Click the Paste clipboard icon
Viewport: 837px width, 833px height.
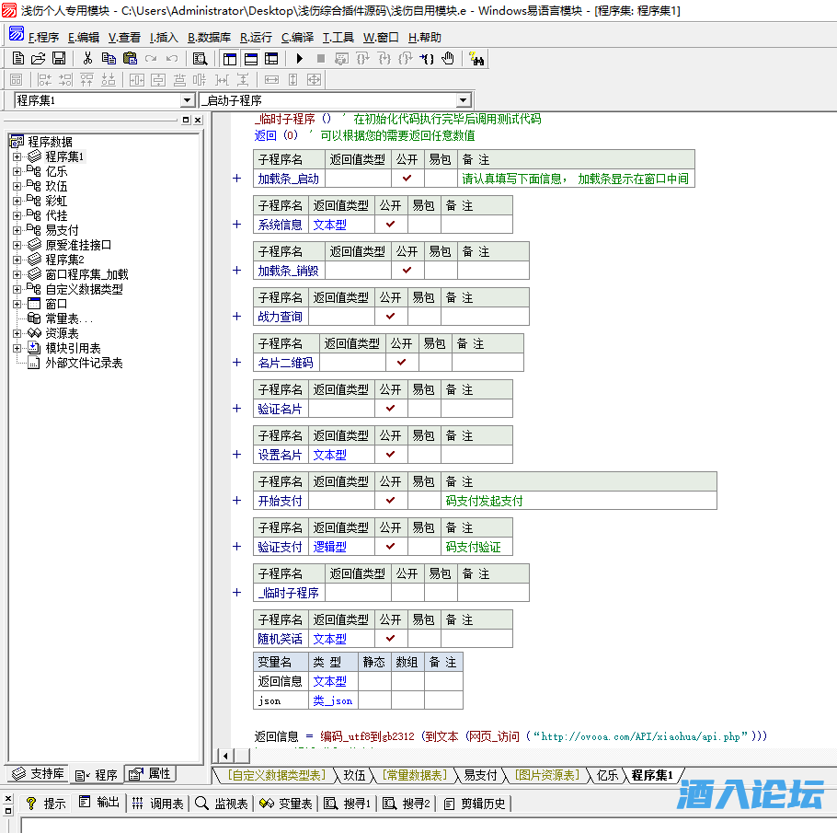(x=130, y=58)
